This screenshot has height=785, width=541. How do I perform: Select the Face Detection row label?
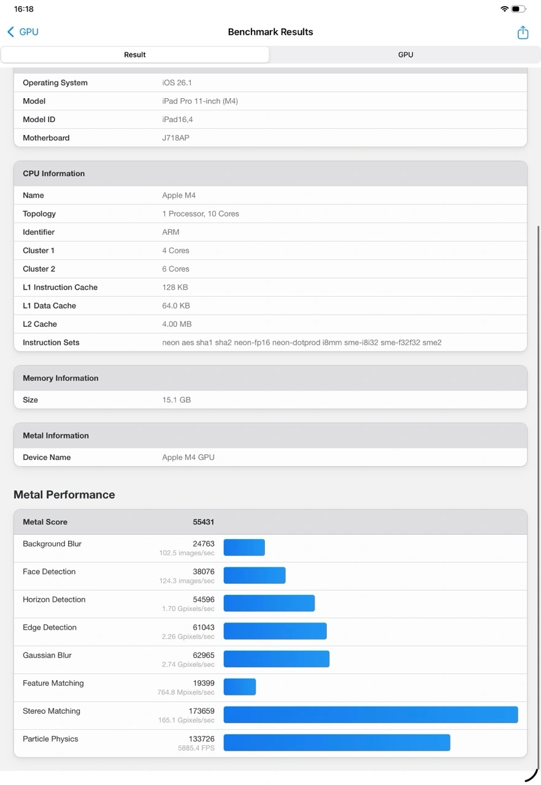pos(49,572)
